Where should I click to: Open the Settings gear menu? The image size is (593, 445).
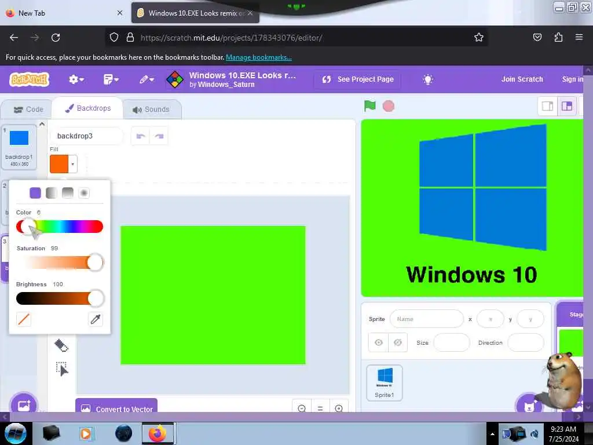(x=76, y=79)
